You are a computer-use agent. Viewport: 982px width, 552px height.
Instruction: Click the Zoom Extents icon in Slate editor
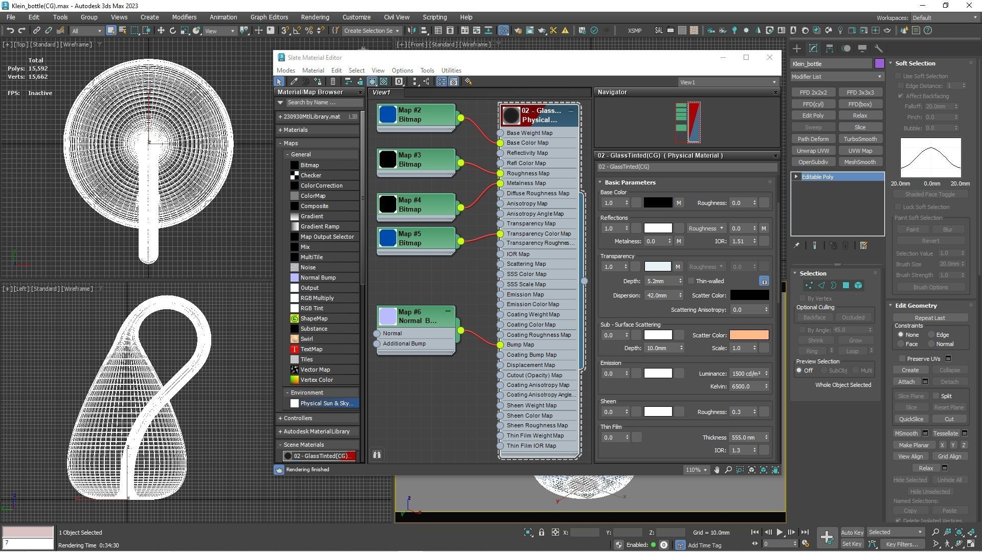752,470
